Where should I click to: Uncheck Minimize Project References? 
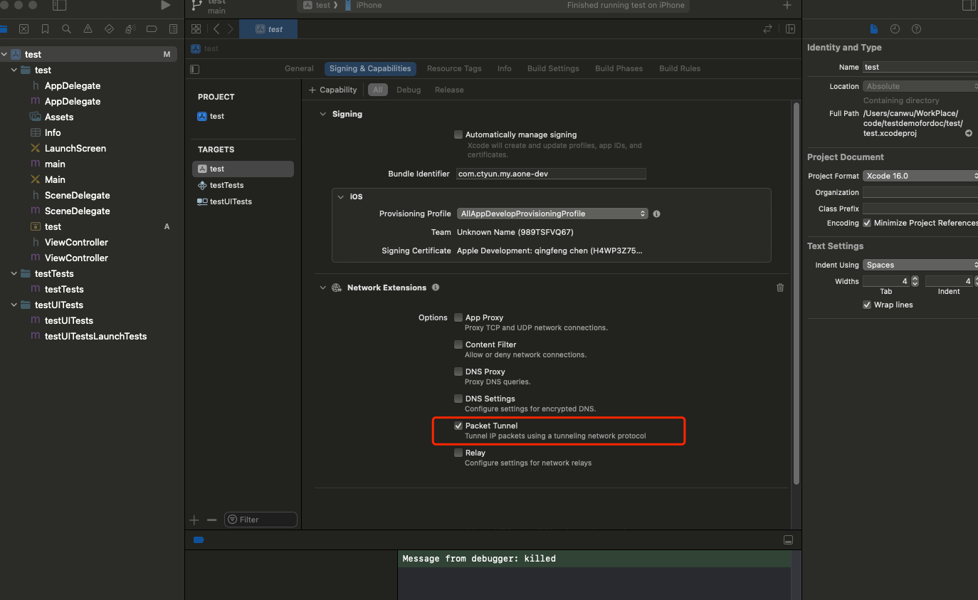click(867, 223)
